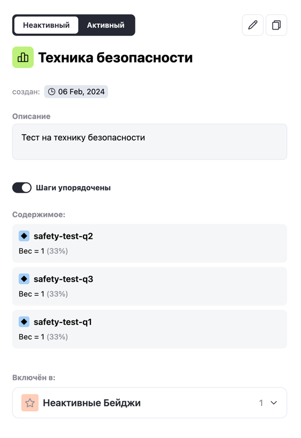This screenshot has height=438, width=301.
Task: Switch status to Активный
Action: [105, 25]
